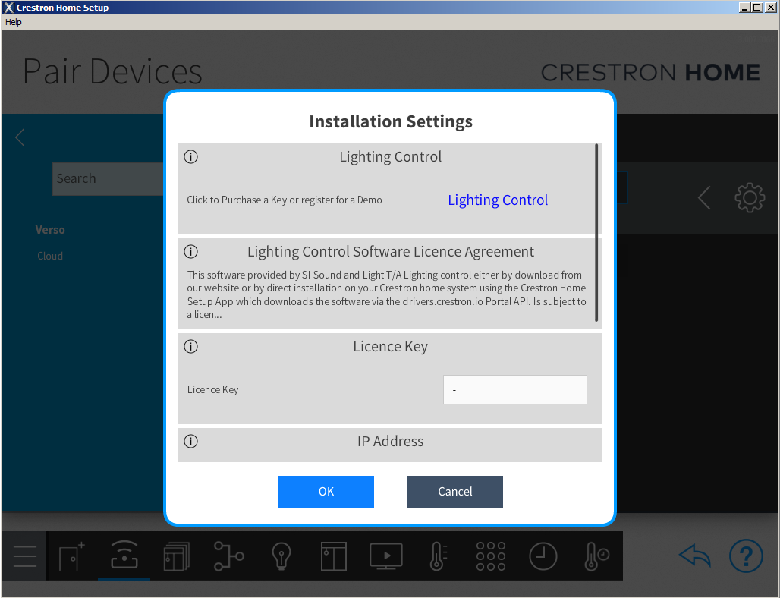This screenshot has height=598, width=780.
Task: Open the Help menu
Action: 13,22
